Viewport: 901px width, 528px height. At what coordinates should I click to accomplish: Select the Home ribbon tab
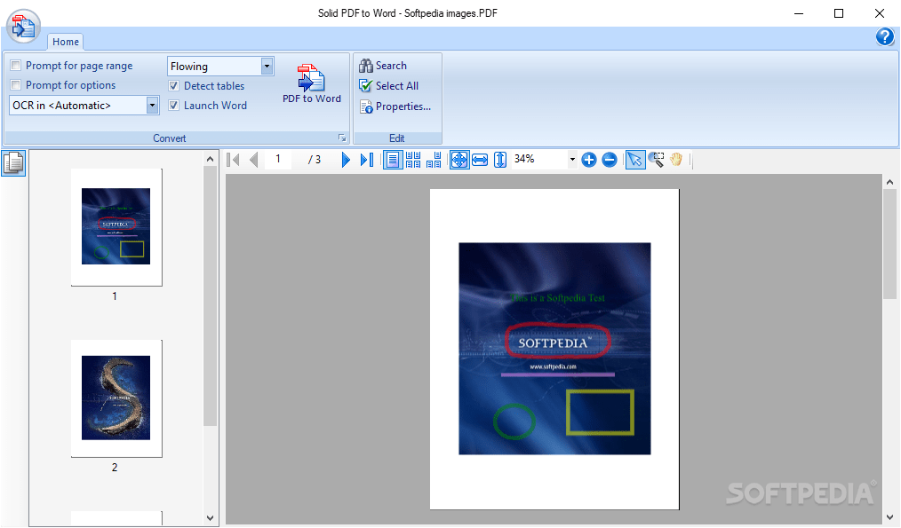(x=66, y=42)
